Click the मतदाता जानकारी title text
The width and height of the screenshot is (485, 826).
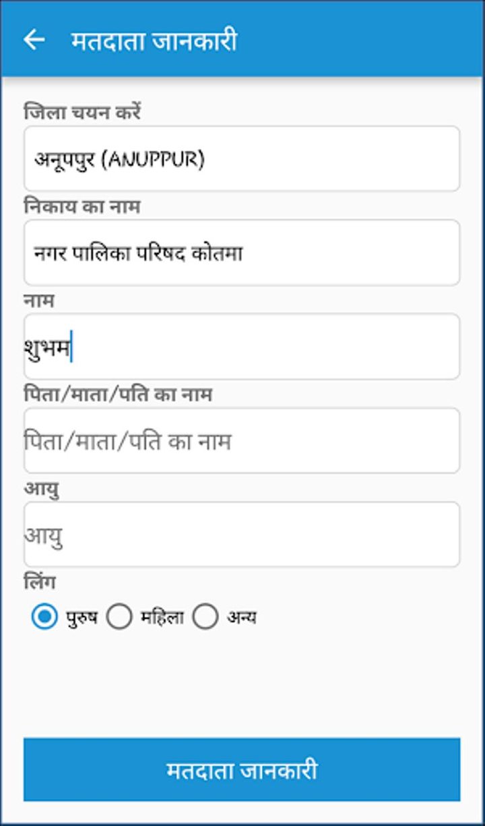156,40
